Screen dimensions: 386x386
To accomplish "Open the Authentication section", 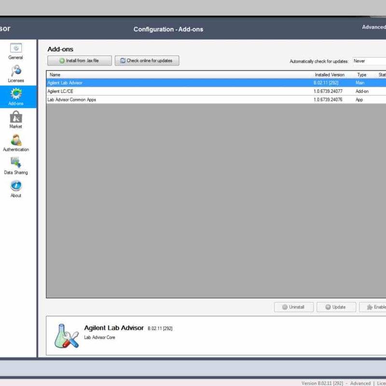I will pos(16,143).
